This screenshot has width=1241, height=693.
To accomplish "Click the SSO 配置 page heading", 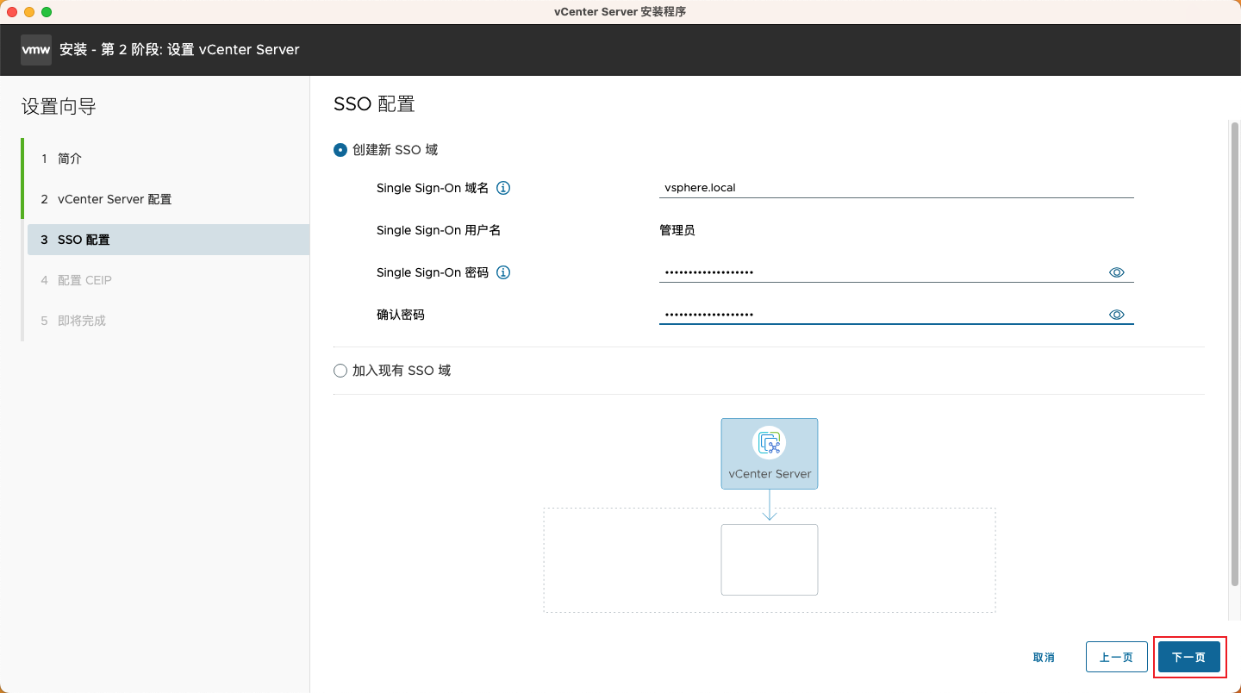I will (x=374, y=104).
